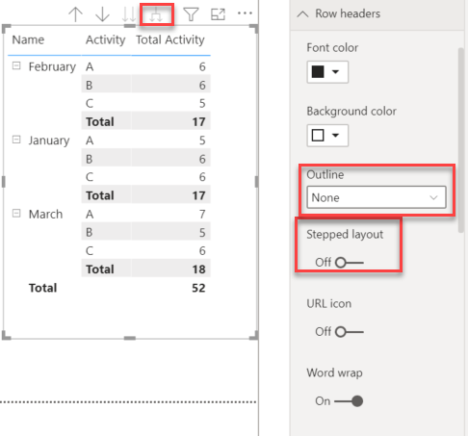Turn off Word wrap toggle
The width and height of the screenshot is (468, 436).
[349, 401]
